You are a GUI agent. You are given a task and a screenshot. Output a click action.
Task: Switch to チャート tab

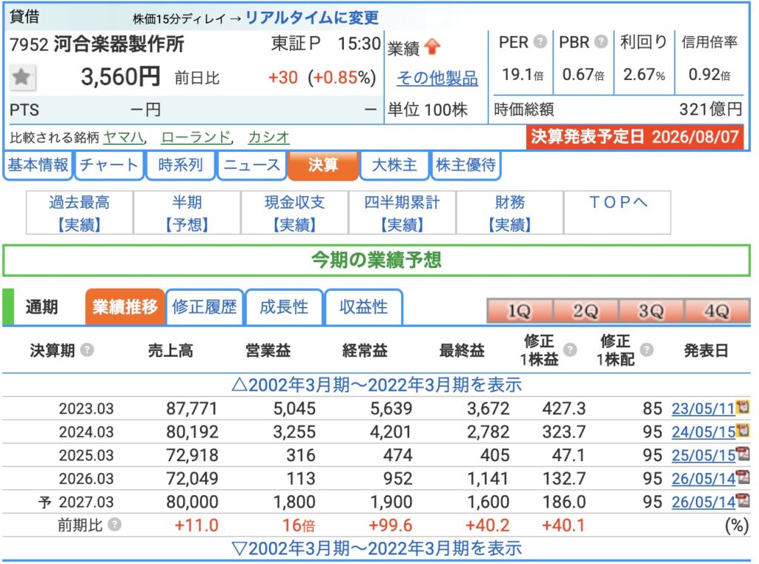tap(109, 165)
